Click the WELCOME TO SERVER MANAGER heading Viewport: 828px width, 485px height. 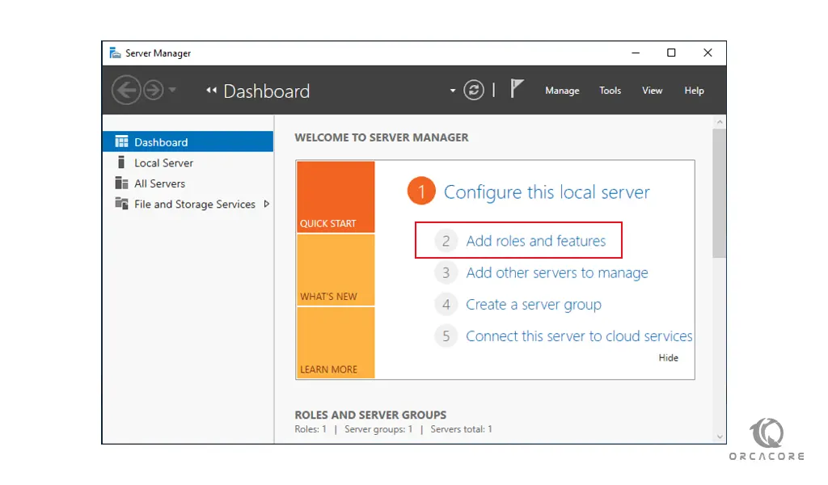(x=382, y=137)
